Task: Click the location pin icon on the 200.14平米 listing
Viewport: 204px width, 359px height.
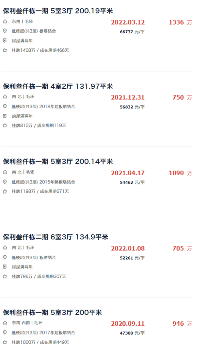Action: click(x=5, y=182)
